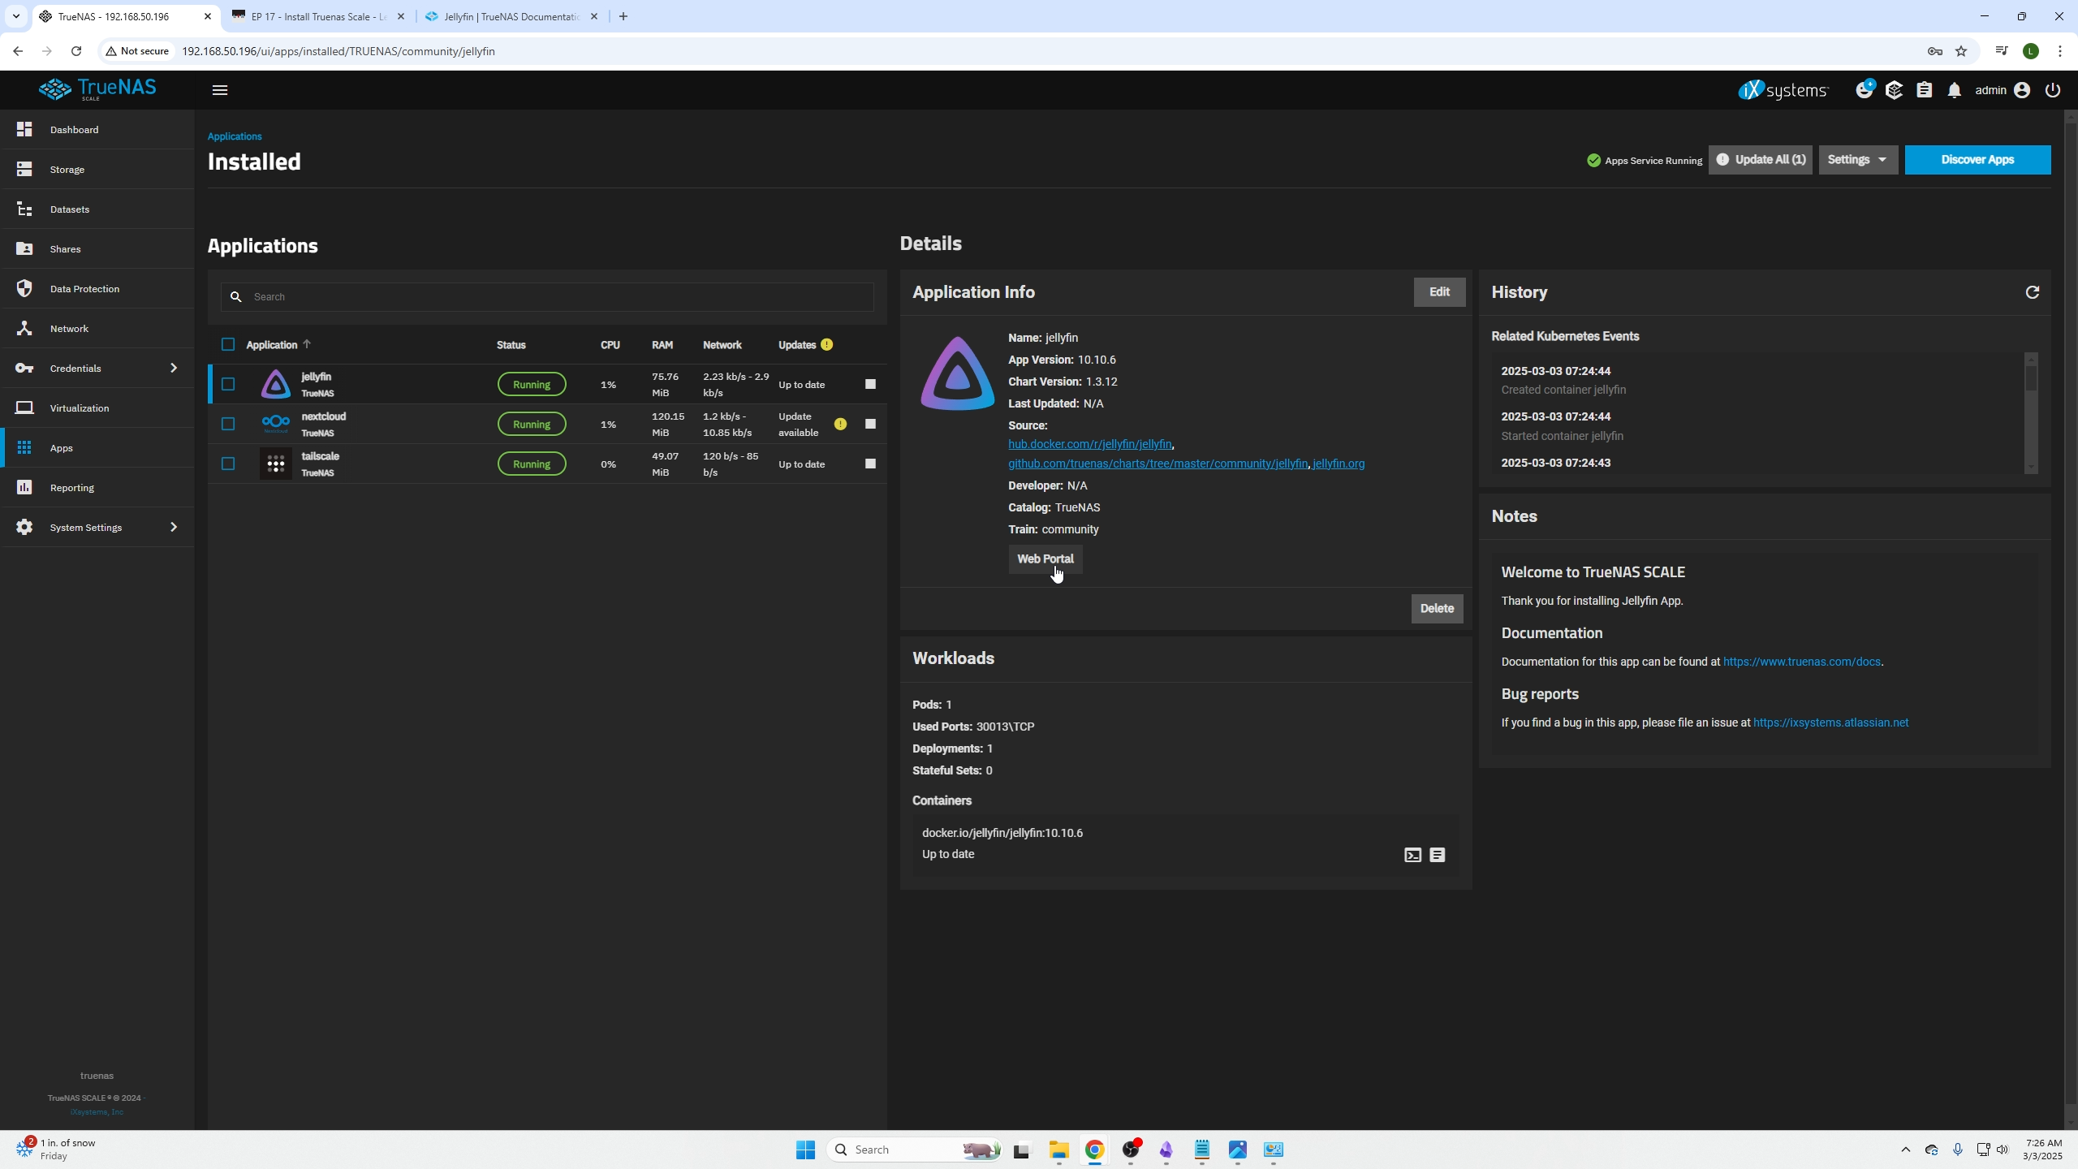This screenshot has width=2078, height=1169.
Task: Open Windows Start menu
Action: (805, 1150)
